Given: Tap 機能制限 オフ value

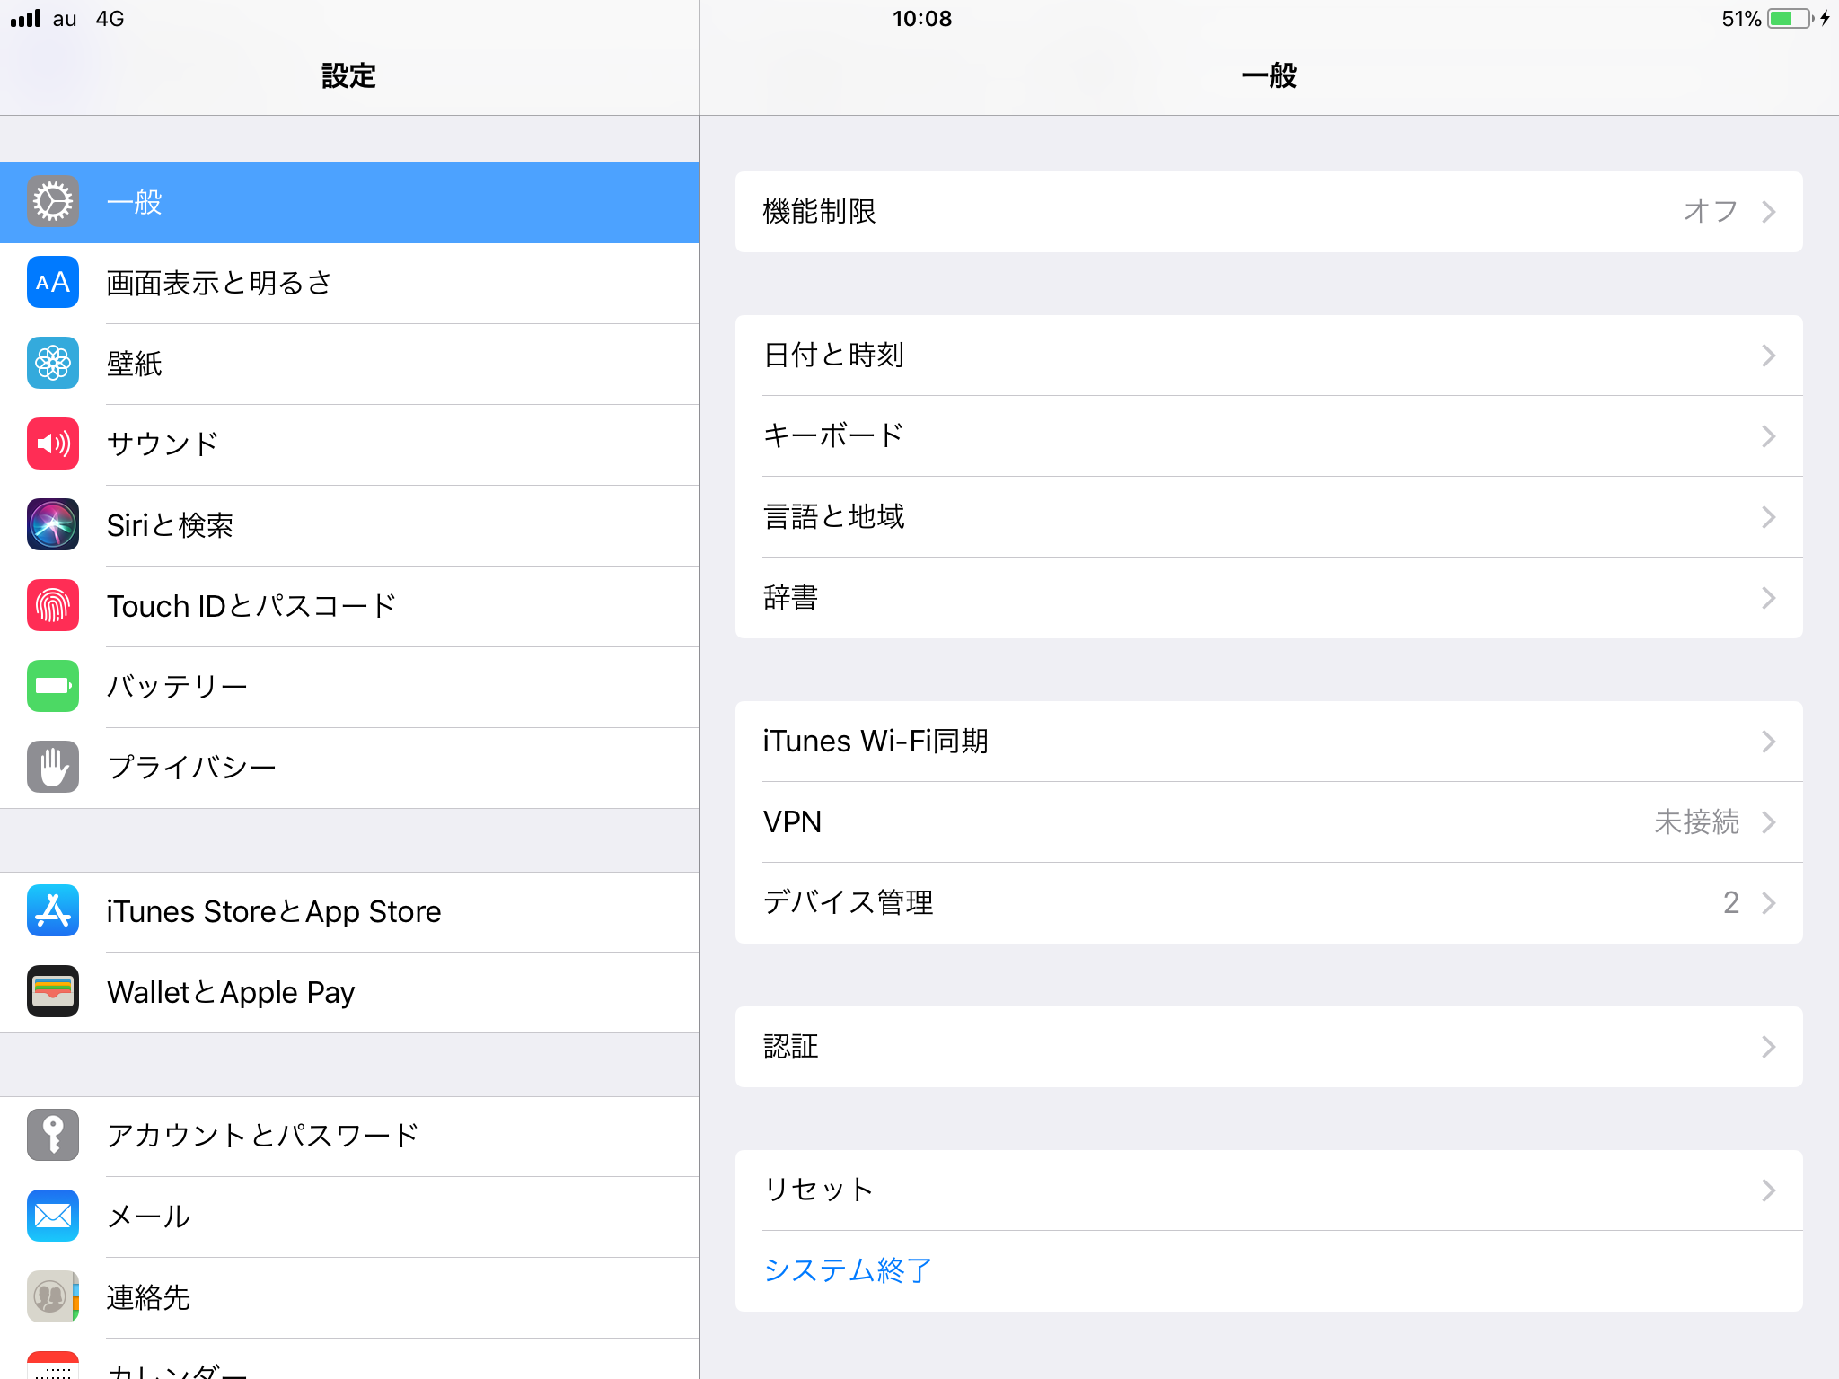Looking at the screenshot, I should point(1711,212).
